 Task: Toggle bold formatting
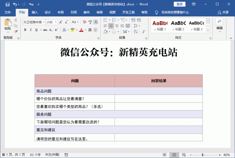[x=25, y=30]
